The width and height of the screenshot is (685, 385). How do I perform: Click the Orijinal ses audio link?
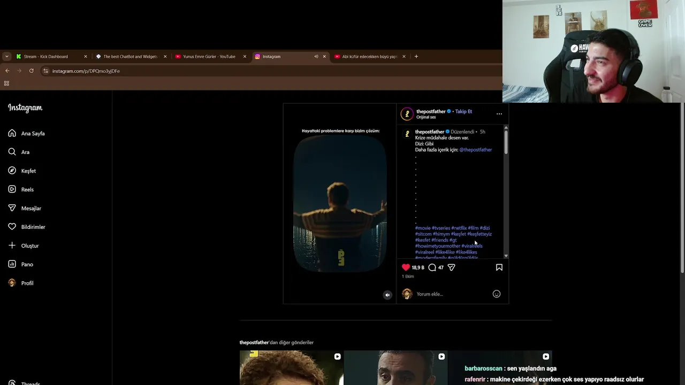pyautogui.click(x=426, y=117)
